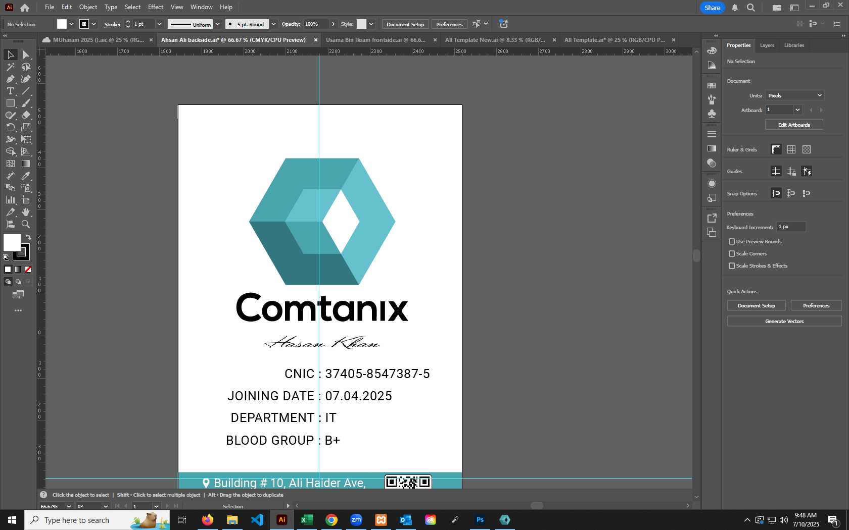Click the large white Fill color swatch

point(12,243)
